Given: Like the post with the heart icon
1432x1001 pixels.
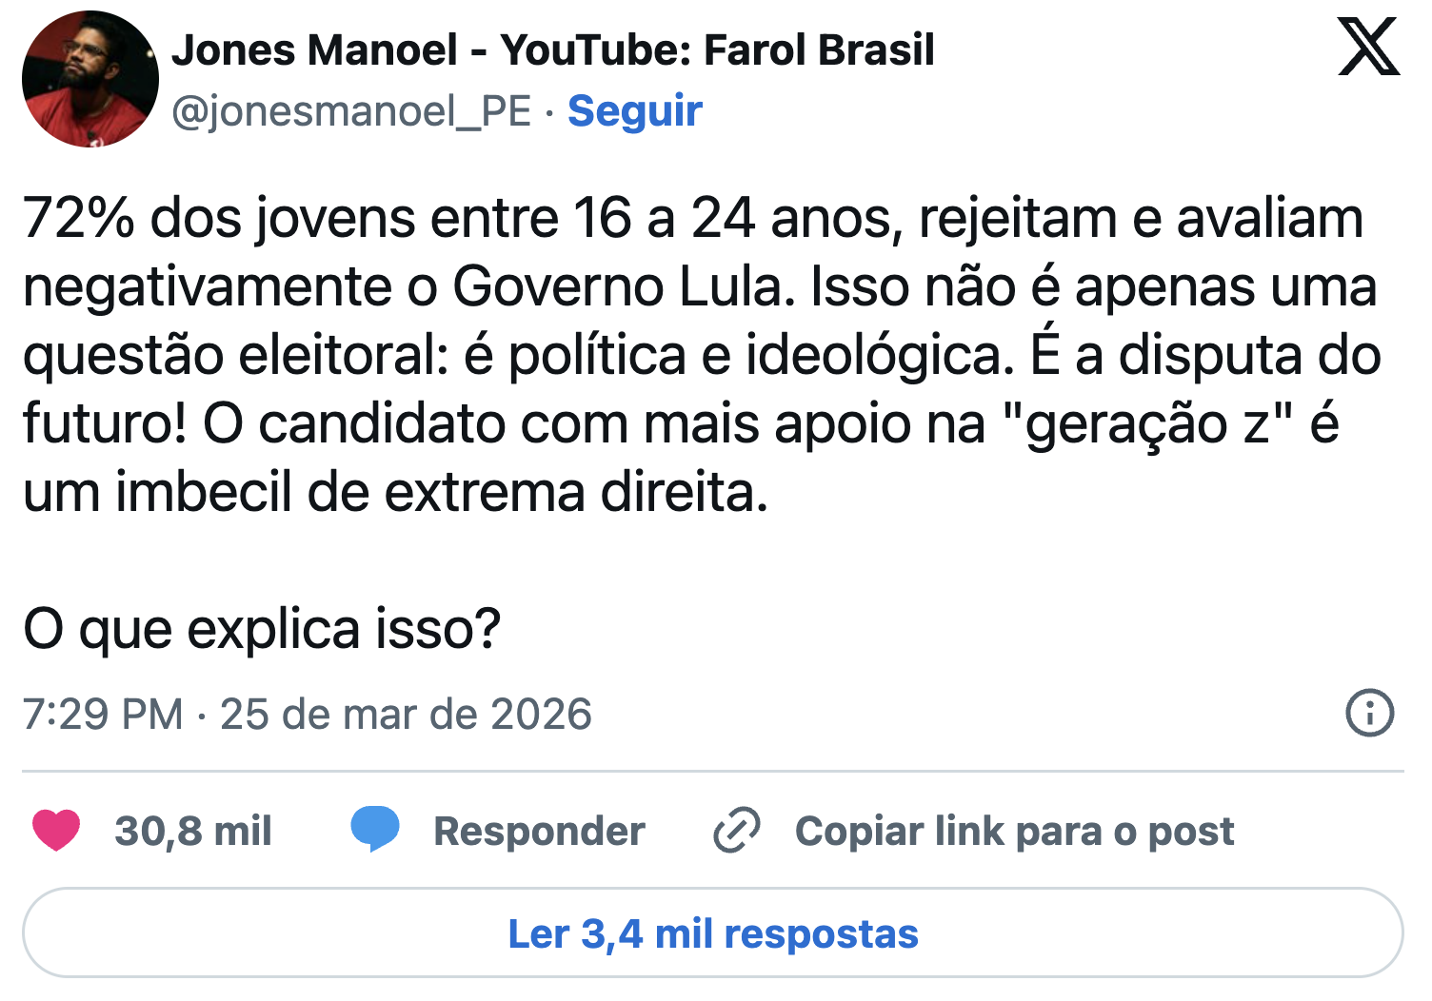Looking at the screenshot, I should pyautogui.click(x=56, y=830).
